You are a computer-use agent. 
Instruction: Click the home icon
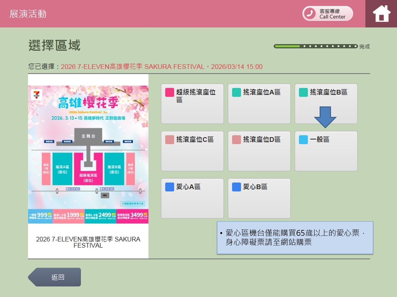tap(381, 14)
